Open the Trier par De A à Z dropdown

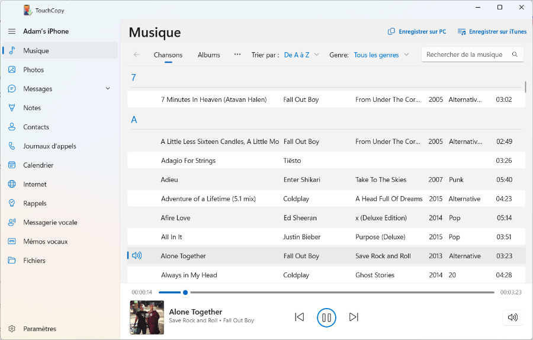coord(301,55)
